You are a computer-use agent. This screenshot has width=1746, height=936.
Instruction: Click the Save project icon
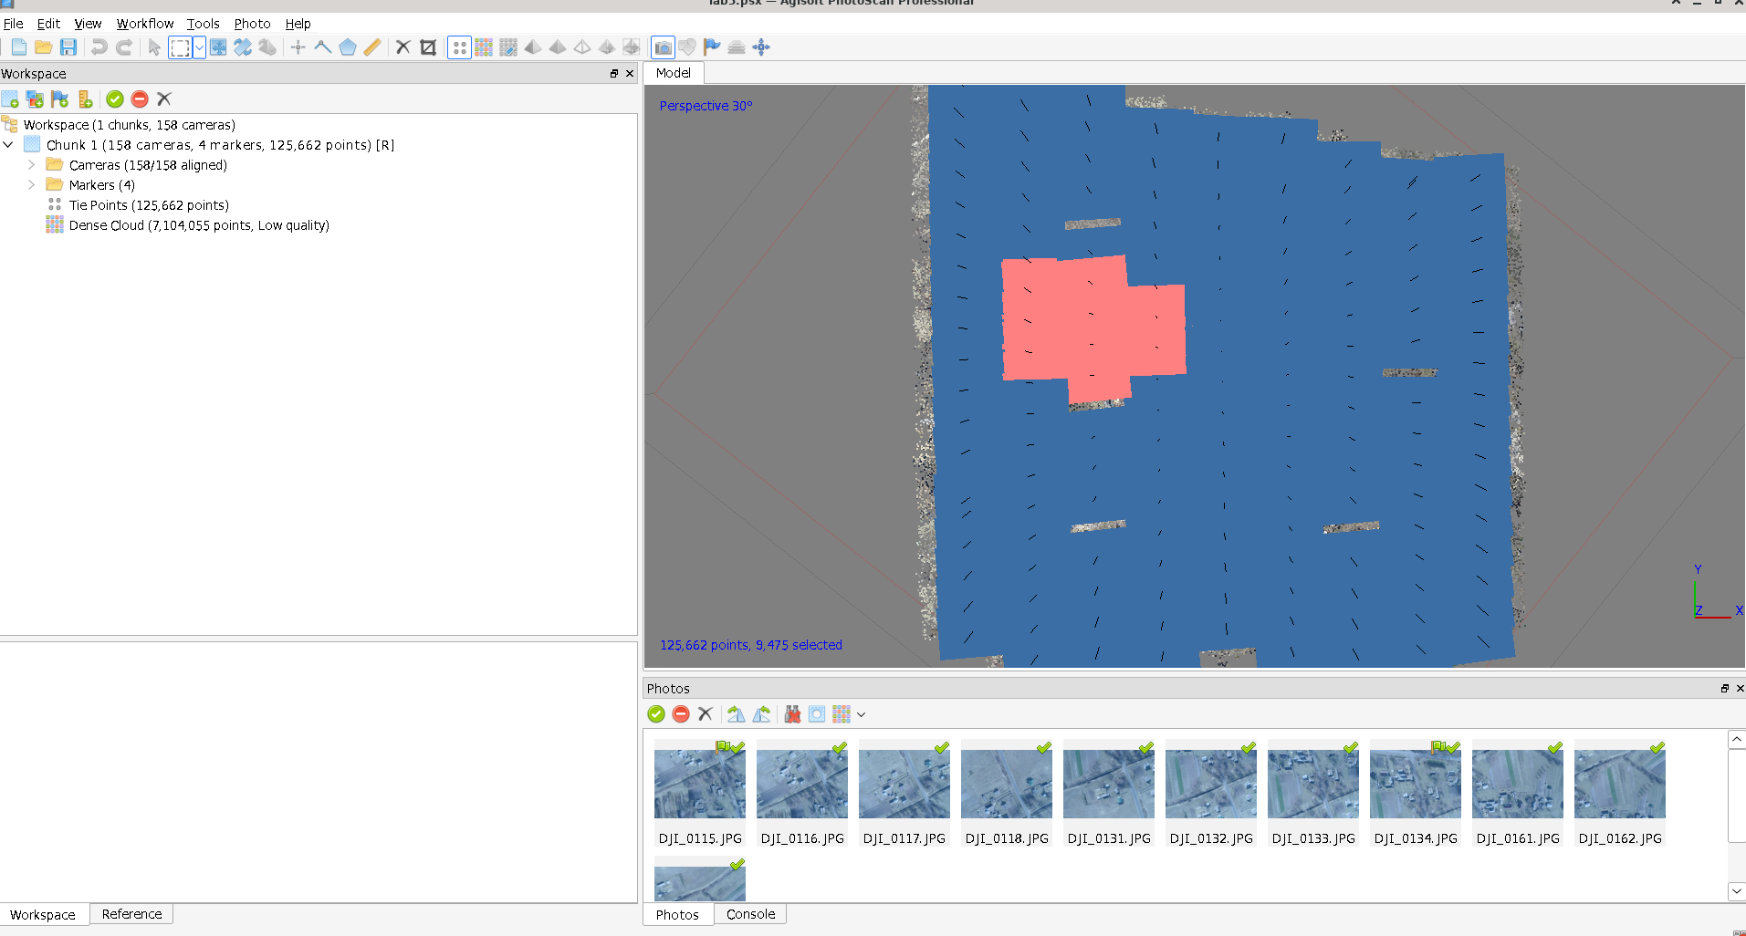coord(68,47)
